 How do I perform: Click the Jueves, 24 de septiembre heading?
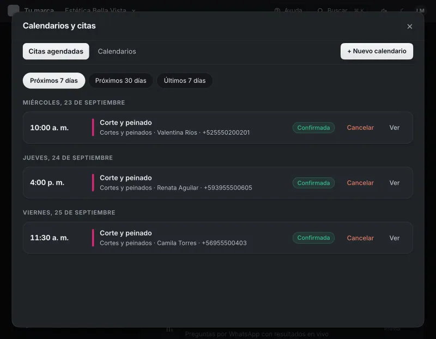[68, 158]
